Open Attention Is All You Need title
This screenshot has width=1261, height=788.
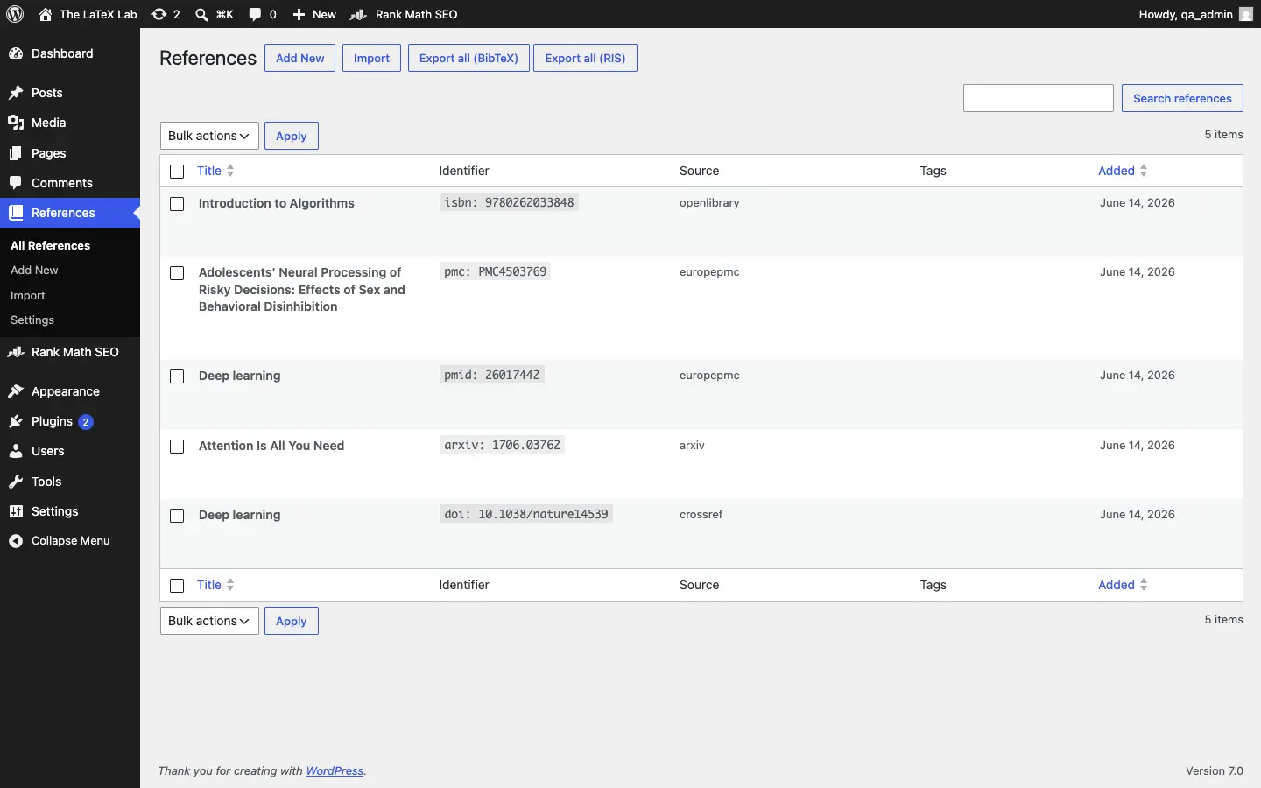(271, 446)
